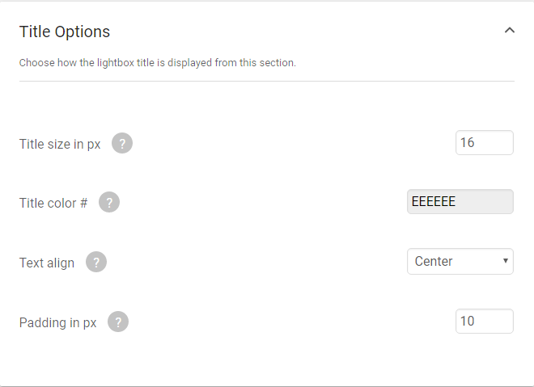Image resolution: width=534 pixels, height=387 pixels.
Task: Open help tooltip for Title color
Action: click(109, 202)
